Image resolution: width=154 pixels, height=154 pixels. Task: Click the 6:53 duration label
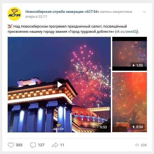click(x=103, y=127)
